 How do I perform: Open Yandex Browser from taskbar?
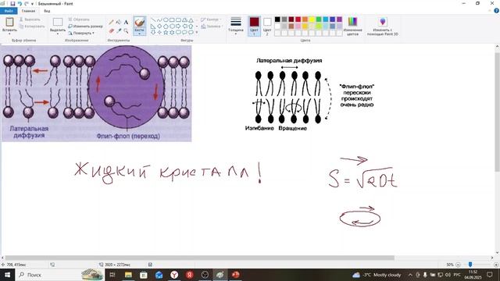click(x=174, y=275)
